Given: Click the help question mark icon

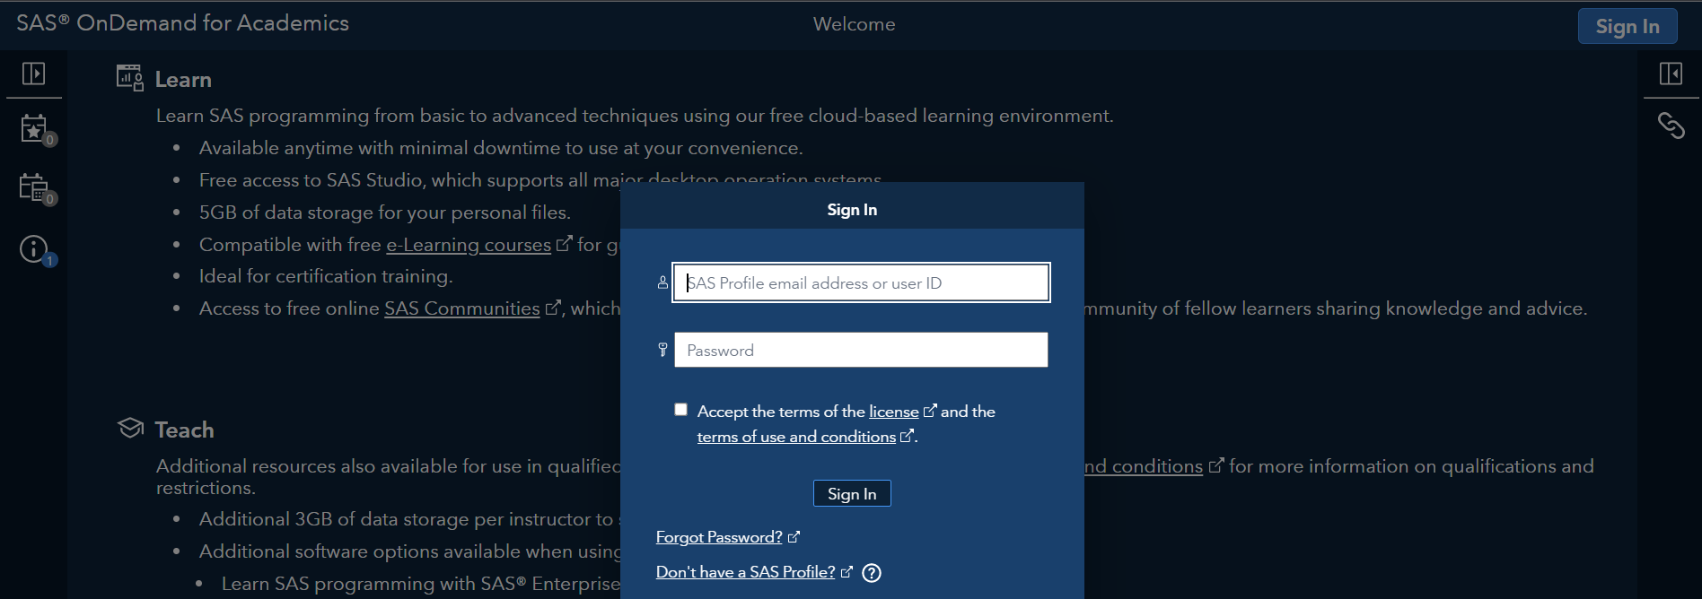Looking at the screenshot, I should click(872, 573).
